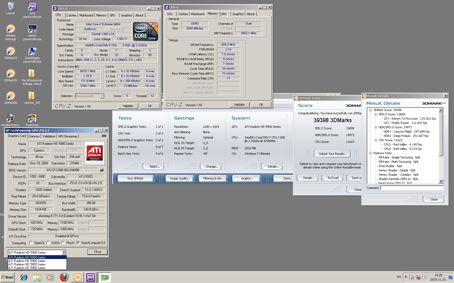Open the SPD tab in Memory window
The image size is (454, 283).
click(224, 14)
